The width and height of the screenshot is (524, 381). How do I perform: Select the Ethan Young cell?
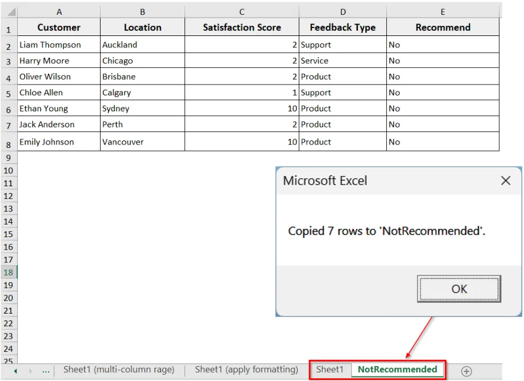pos(59,109)
